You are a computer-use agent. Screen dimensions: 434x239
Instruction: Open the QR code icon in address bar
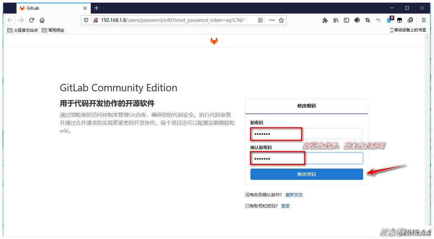(x=260, y=20)
